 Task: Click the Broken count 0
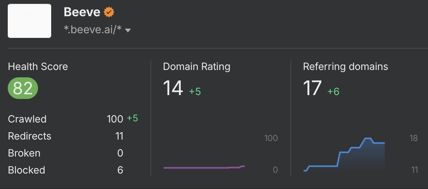pyautogui.click(x=120, y=153)
